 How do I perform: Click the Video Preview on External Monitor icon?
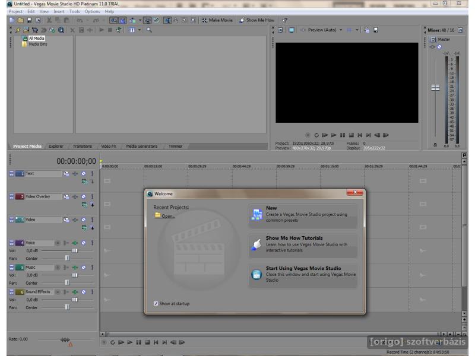pos(292,30)
